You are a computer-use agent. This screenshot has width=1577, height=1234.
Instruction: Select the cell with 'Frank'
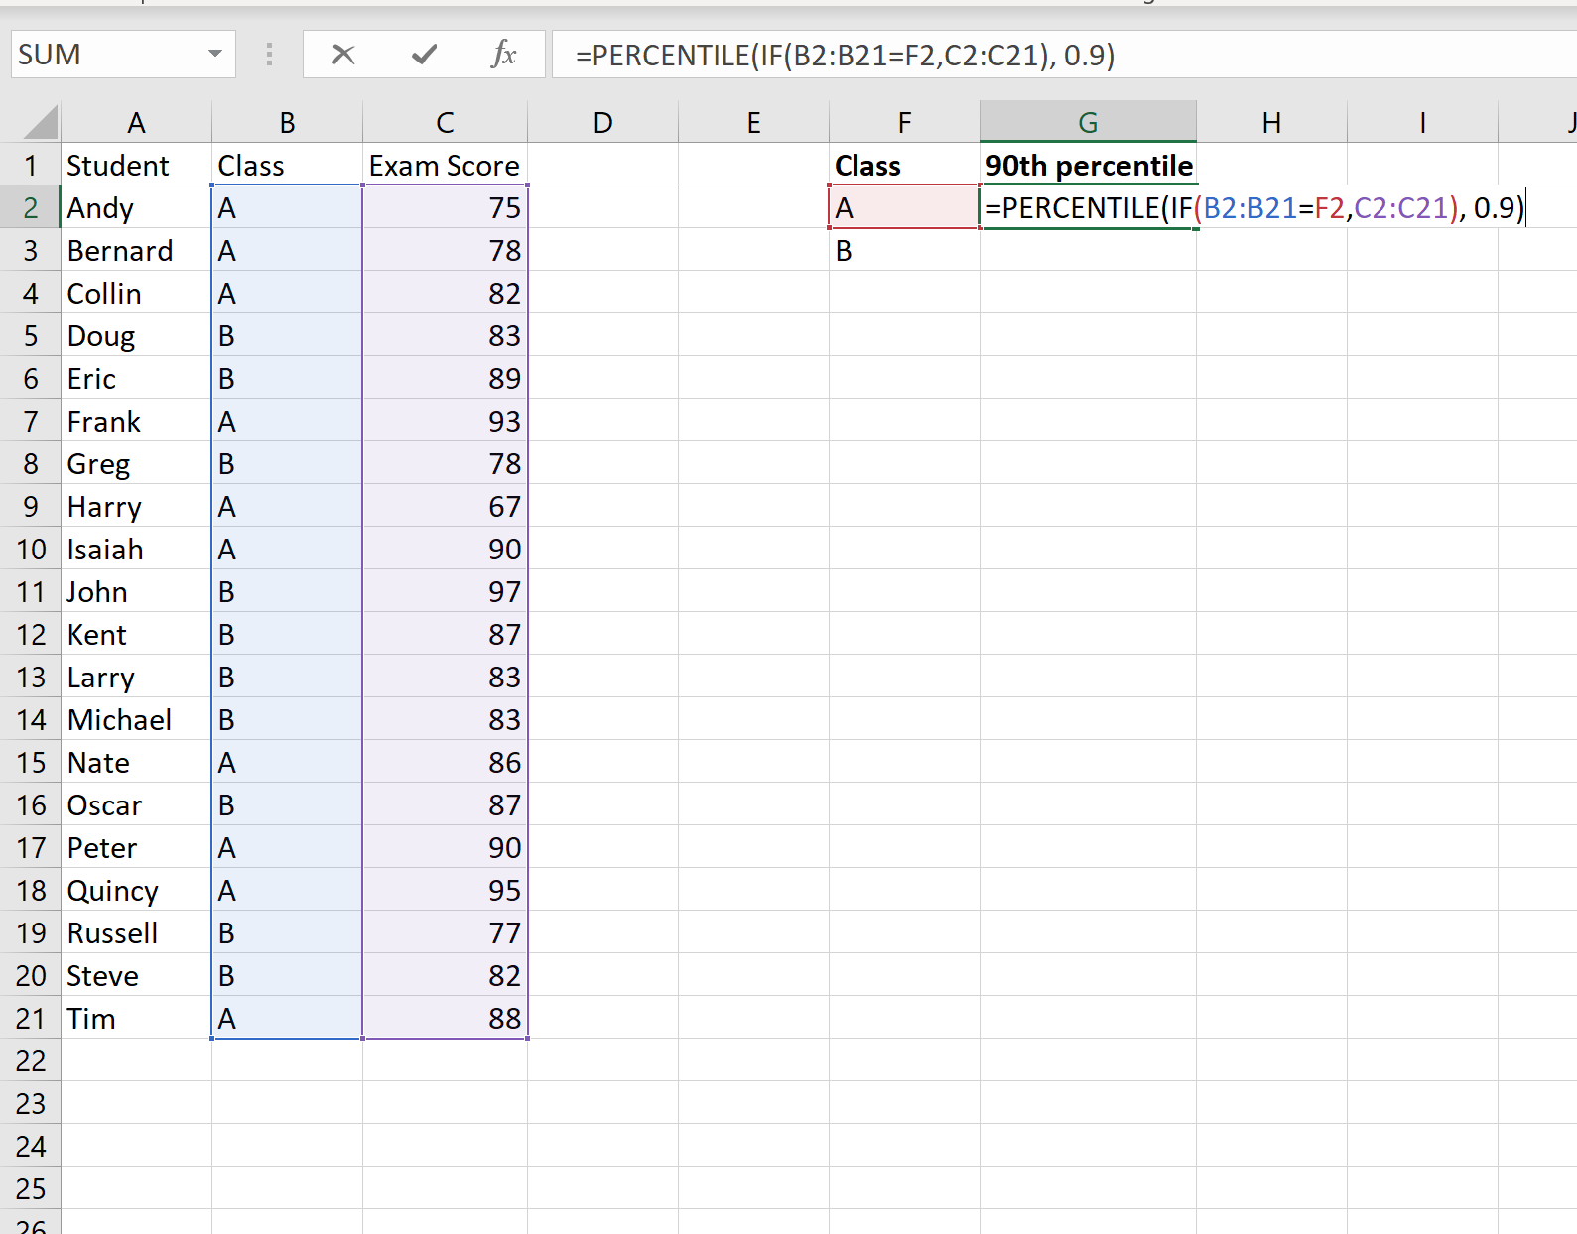pyautogui.click(x=136, y=421)
